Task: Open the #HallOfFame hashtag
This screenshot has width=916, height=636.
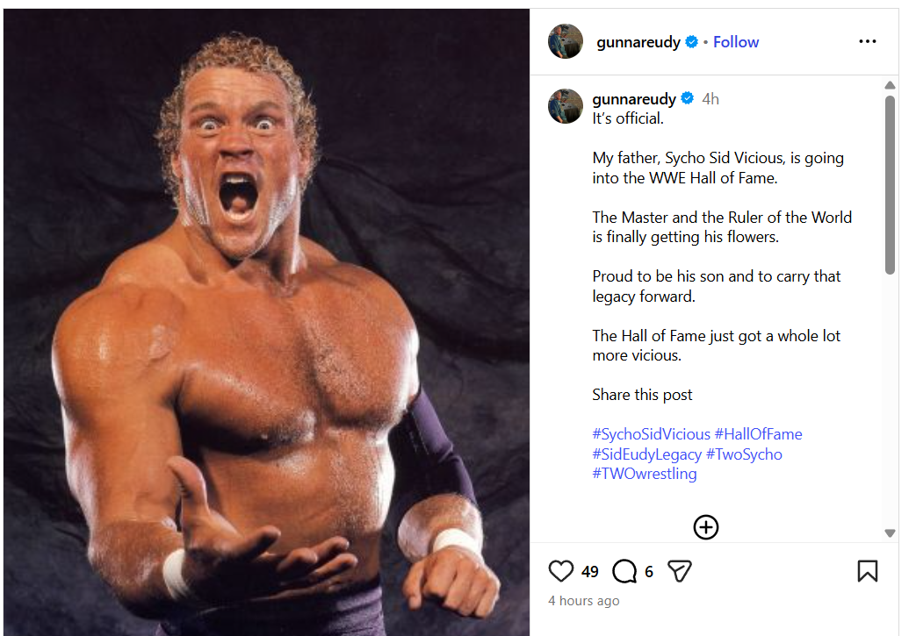Action: [x=758, y=434]
